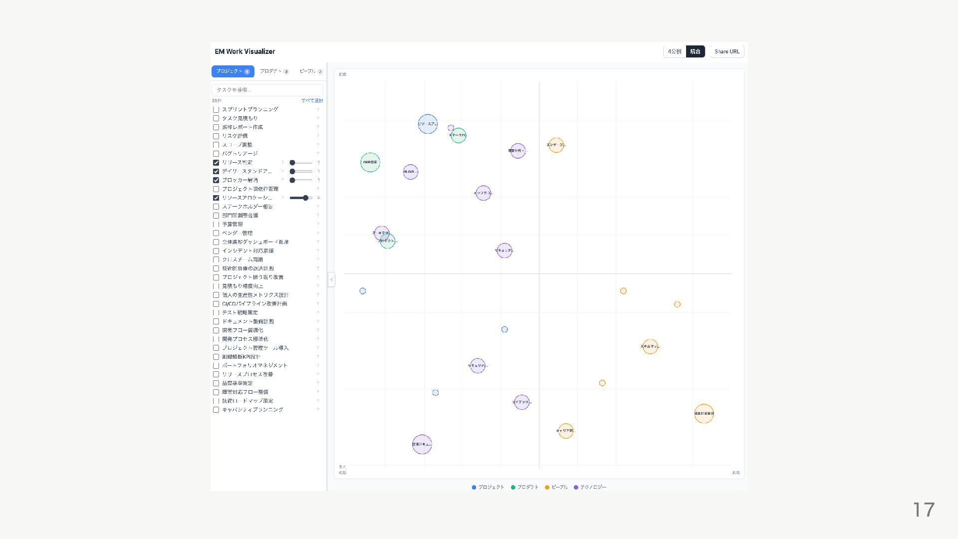Click the purple インフラコ... bubble
The height and width of the screenshot is (539, 958).
coord(483,193)
